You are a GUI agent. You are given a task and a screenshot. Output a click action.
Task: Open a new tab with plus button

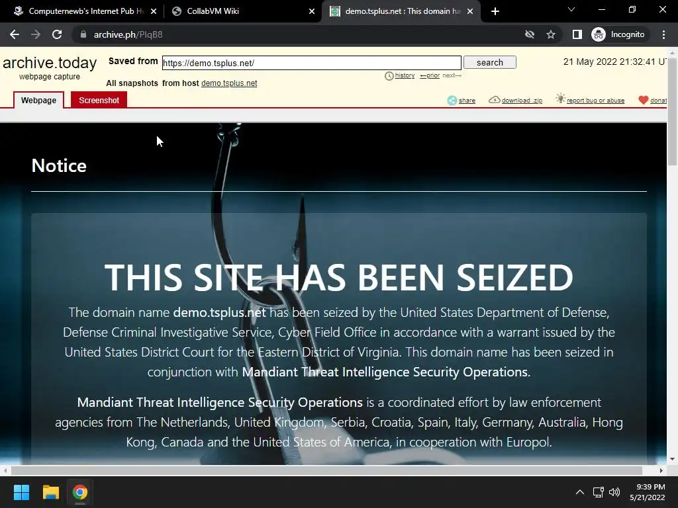(x=495, y=11)
